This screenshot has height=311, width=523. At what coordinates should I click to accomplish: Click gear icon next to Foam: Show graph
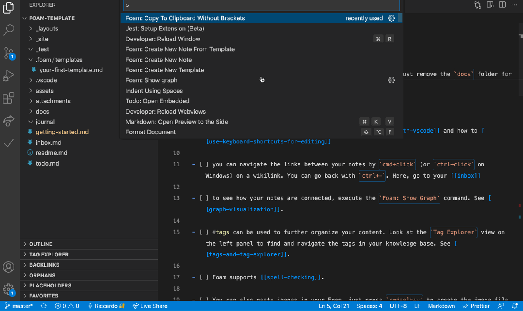coord(391,80)
